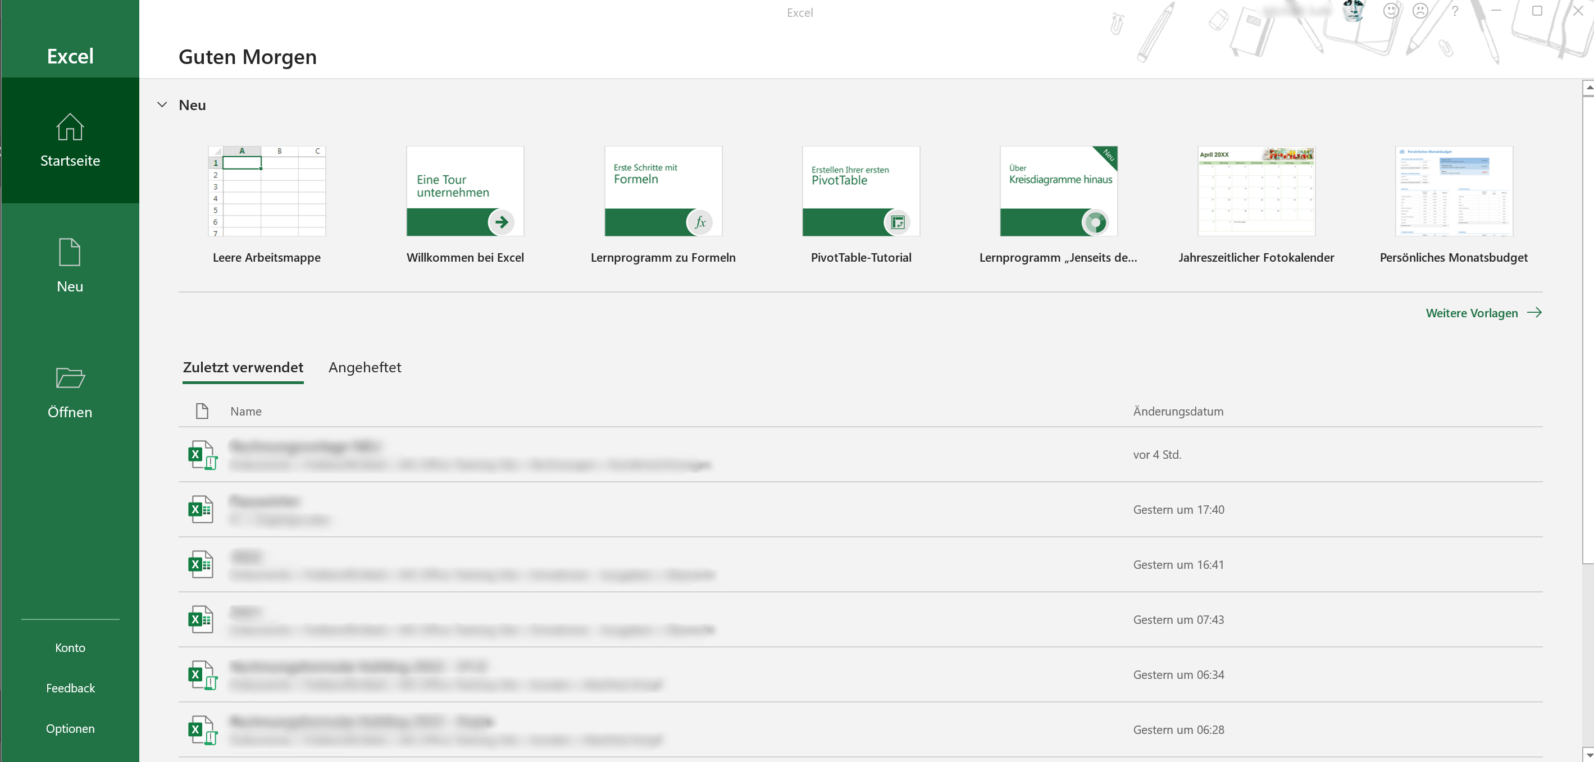
Task: Click the document type column header icon
Action: (x=202, y=411)
